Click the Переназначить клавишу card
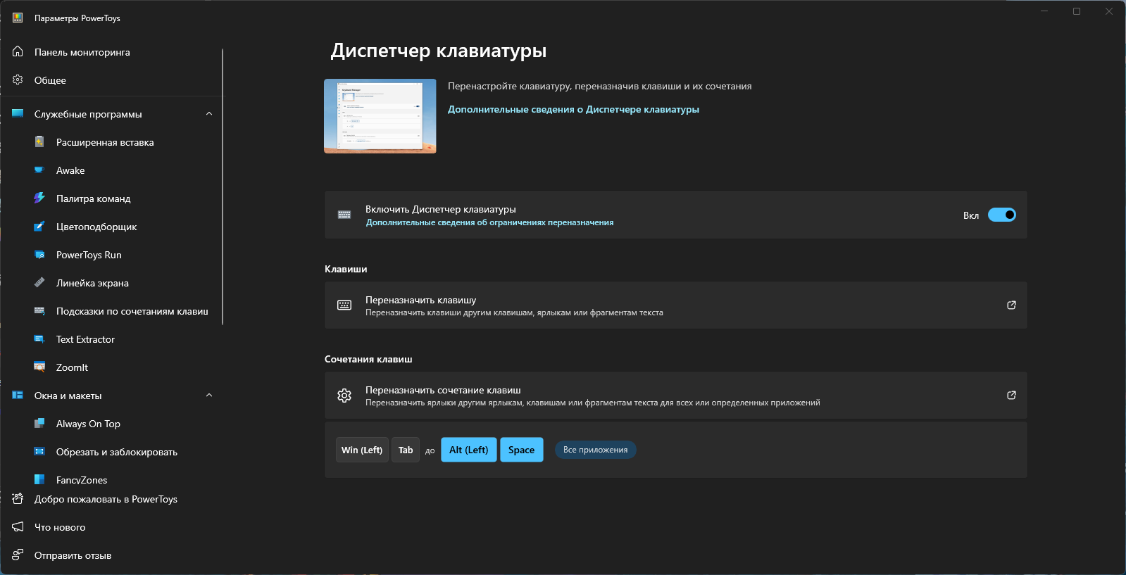Screen dimensions: 1126x575 point(675,305)
